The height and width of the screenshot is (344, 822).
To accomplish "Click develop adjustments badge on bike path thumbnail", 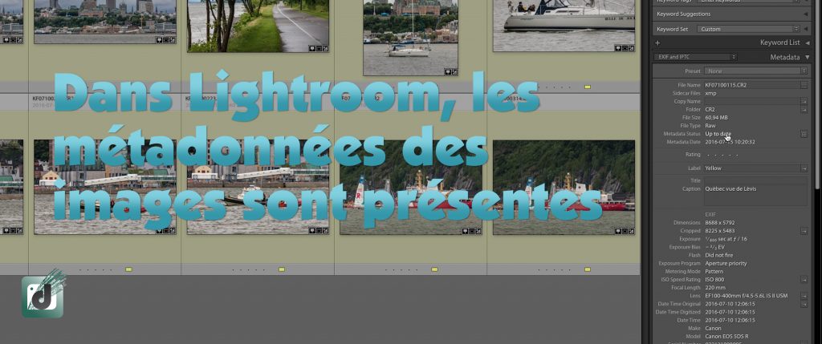I will click(326, 48).
